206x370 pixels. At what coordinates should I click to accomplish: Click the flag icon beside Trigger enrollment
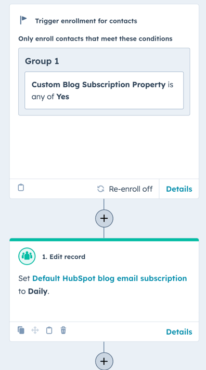click(23, 20)
